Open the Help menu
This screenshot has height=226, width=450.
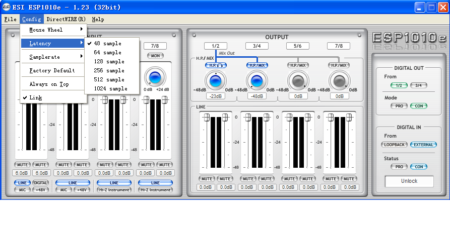pos(98,19)
